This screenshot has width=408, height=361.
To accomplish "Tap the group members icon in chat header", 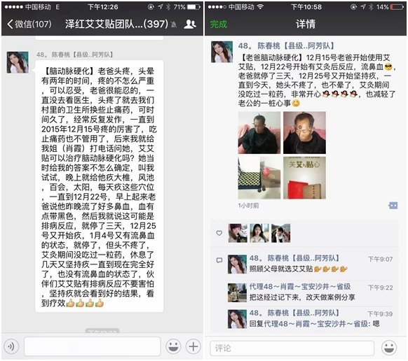I will click(190, 24).
